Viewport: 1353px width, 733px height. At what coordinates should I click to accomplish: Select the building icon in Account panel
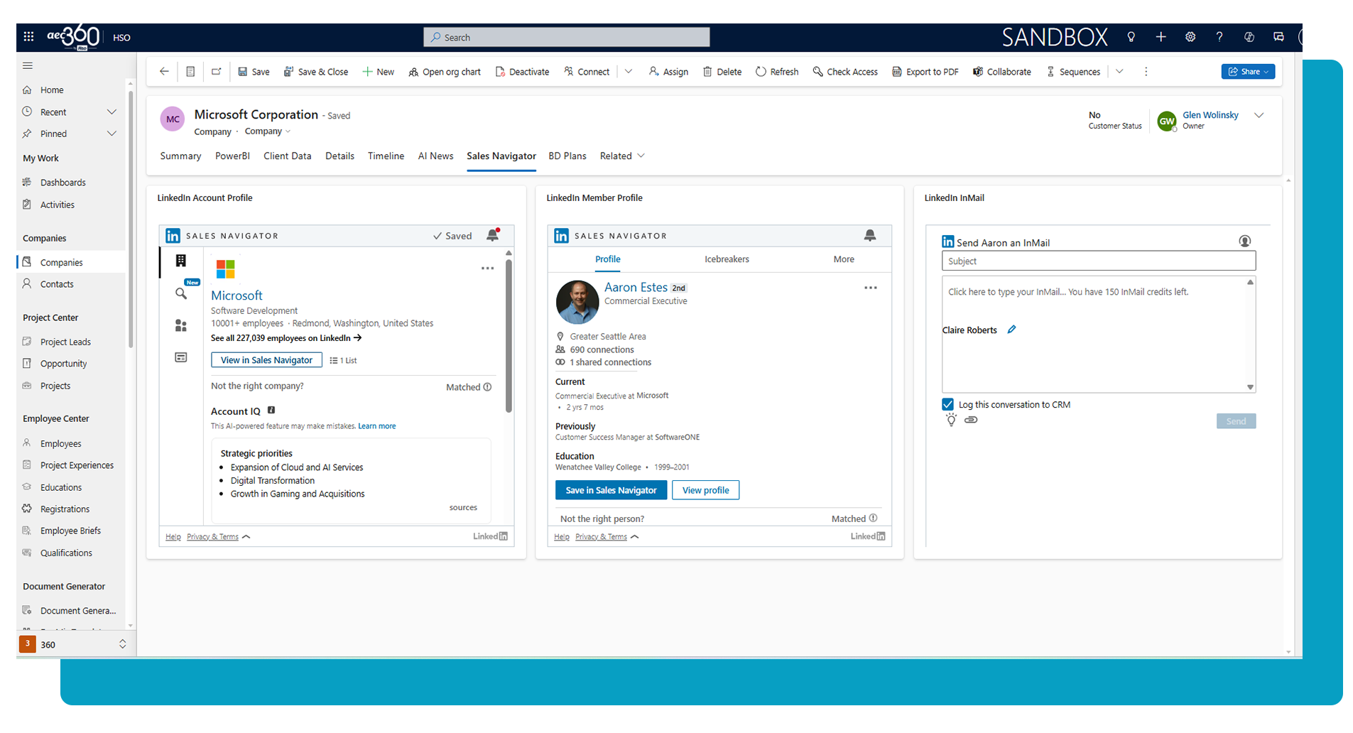tap(181, 261)
